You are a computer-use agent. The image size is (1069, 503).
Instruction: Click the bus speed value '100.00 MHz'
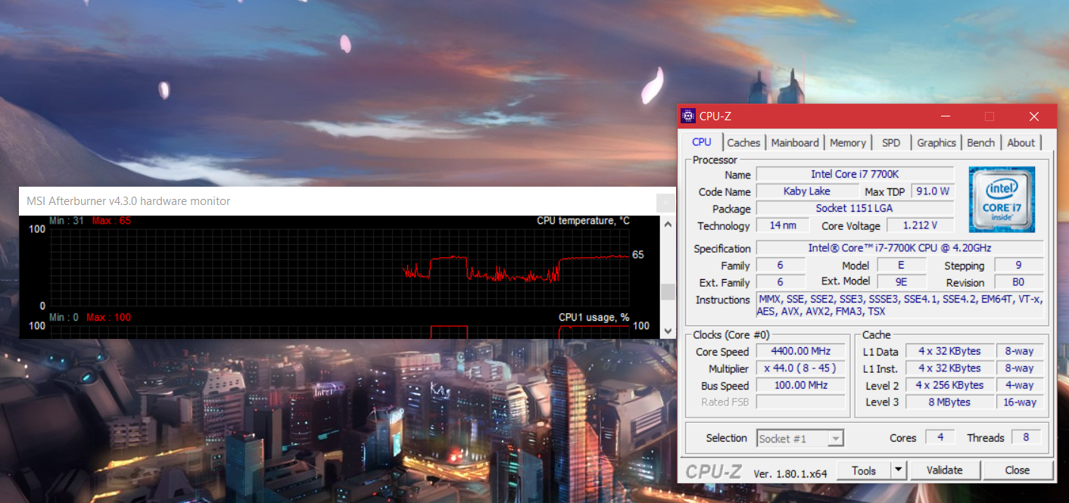(801, 385)
